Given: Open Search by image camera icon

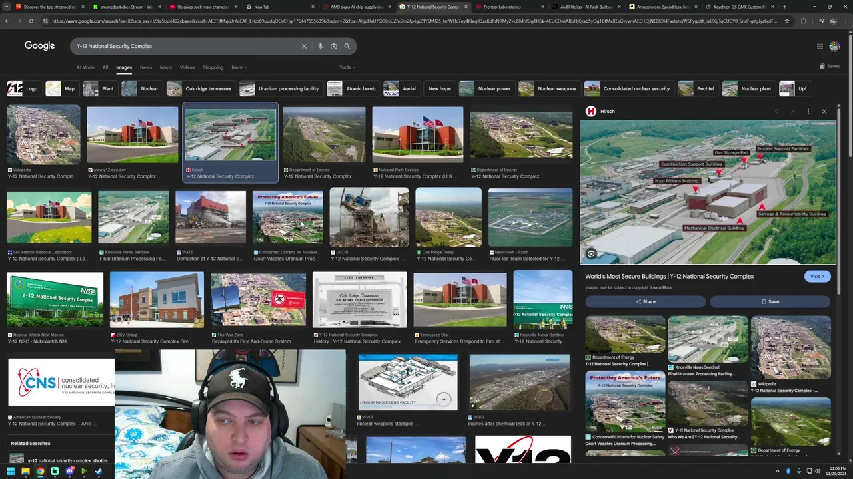Looking at the screenshot, I should (334, 46).
